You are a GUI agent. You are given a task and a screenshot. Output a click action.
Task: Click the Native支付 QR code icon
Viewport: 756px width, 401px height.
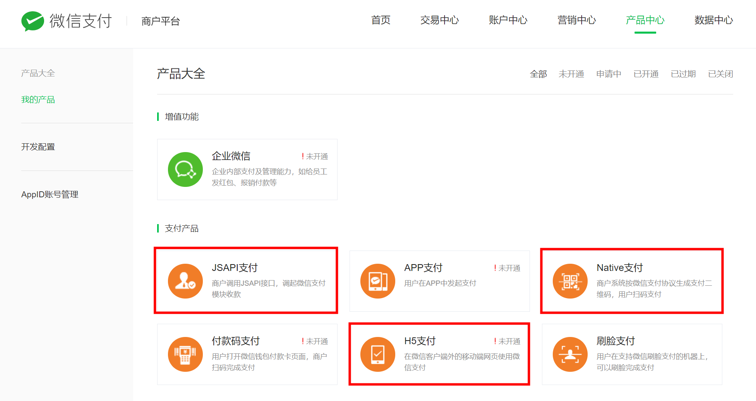click(570, 281)
